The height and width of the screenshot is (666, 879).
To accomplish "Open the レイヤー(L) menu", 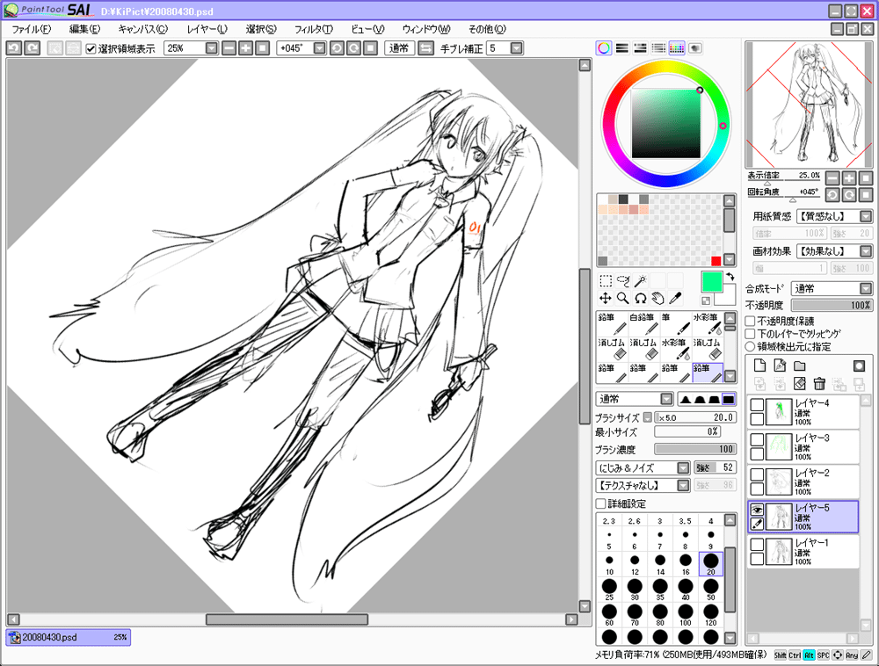I will point(207,29).
